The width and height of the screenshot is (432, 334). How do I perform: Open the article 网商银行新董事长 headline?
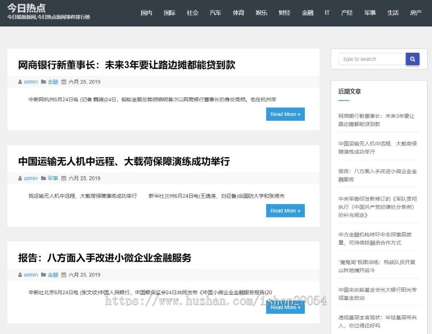point(127,65)
